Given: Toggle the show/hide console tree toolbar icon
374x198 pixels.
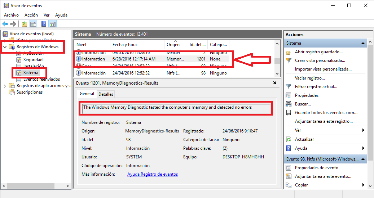Looking at the screenshot, I should coord(33,24).
